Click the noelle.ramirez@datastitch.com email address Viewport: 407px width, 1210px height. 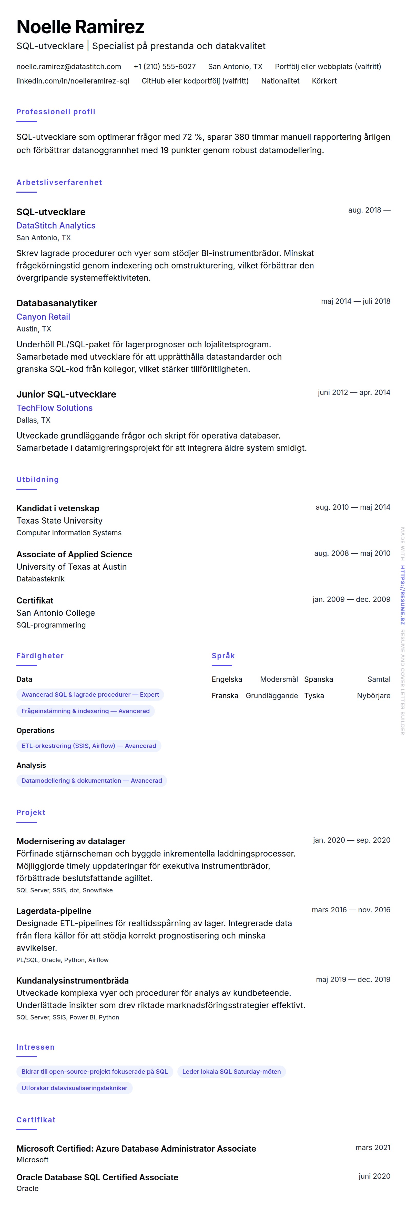coord(69,67)
